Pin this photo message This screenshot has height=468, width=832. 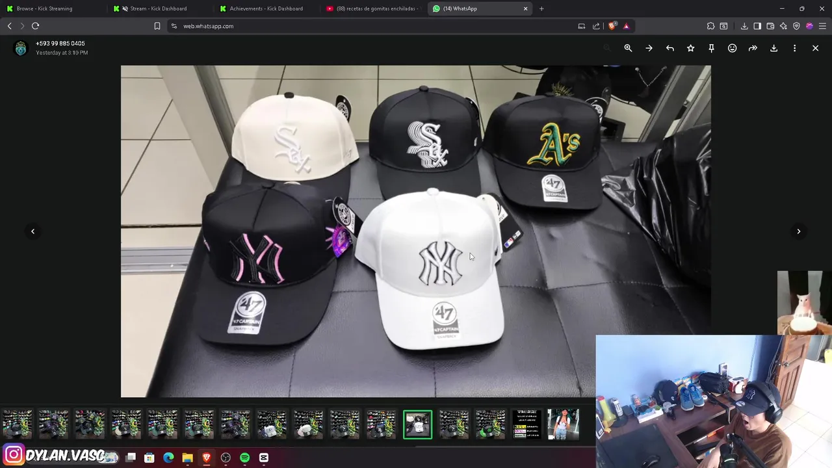(711, 48)
